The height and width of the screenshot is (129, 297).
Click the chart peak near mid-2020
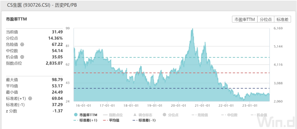click(x=193, y=29)
